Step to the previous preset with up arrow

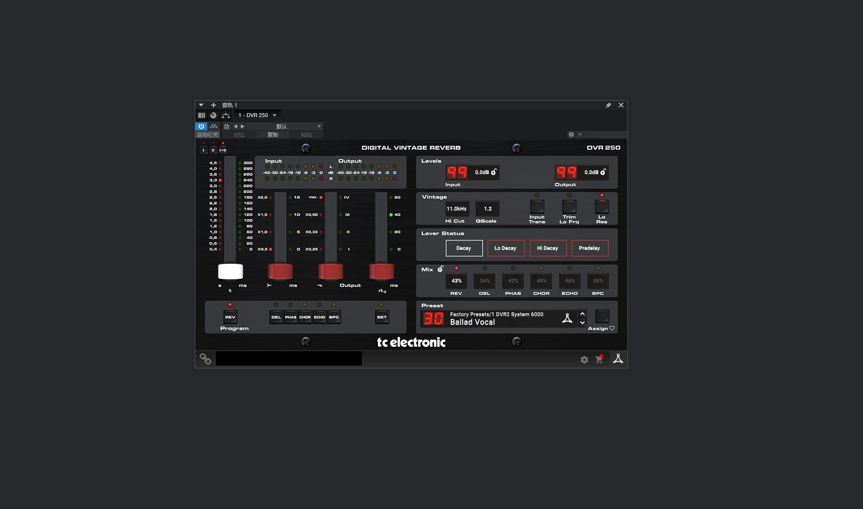(x=582, y=314)
